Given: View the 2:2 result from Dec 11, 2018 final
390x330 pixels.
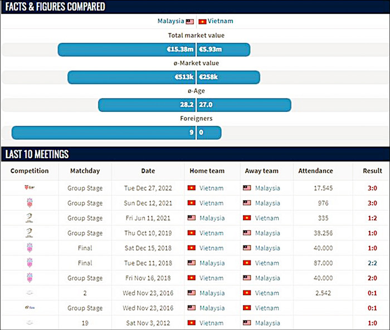Looking at the screenshot, I should tap(372, 263).
